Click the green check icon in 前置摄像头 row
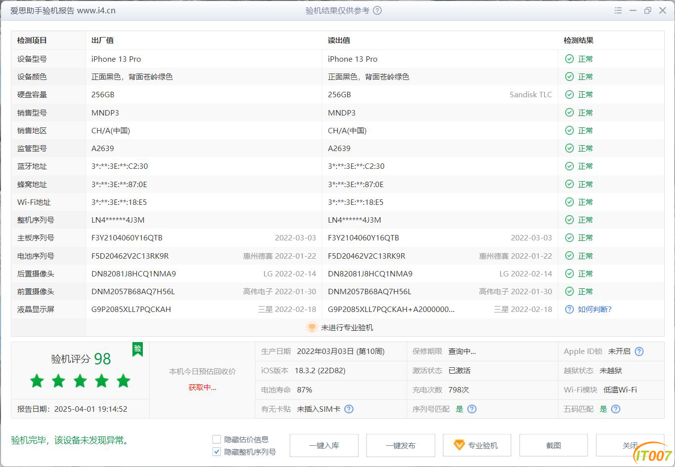The width and height of the screenshot is (675, 467). [x=569, y=291]
